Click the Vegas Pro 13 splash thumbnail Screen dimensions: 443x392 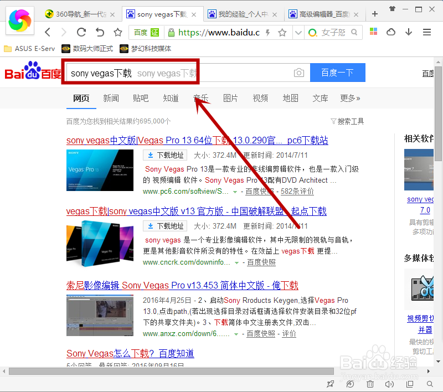(100, 171)
